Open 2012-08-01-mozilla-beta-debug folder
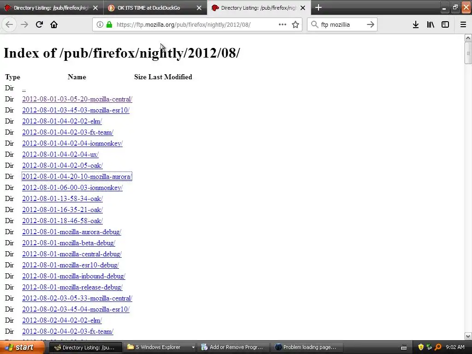This screenshot has width=472, height=354. coord(69,243)
